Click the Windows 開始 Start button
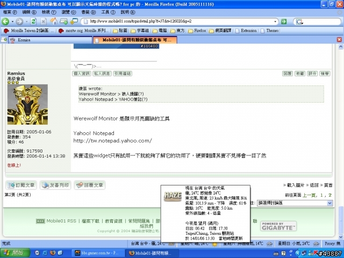Image resolution: width=344 pixels, height=258 pixels. pos(15,253)
